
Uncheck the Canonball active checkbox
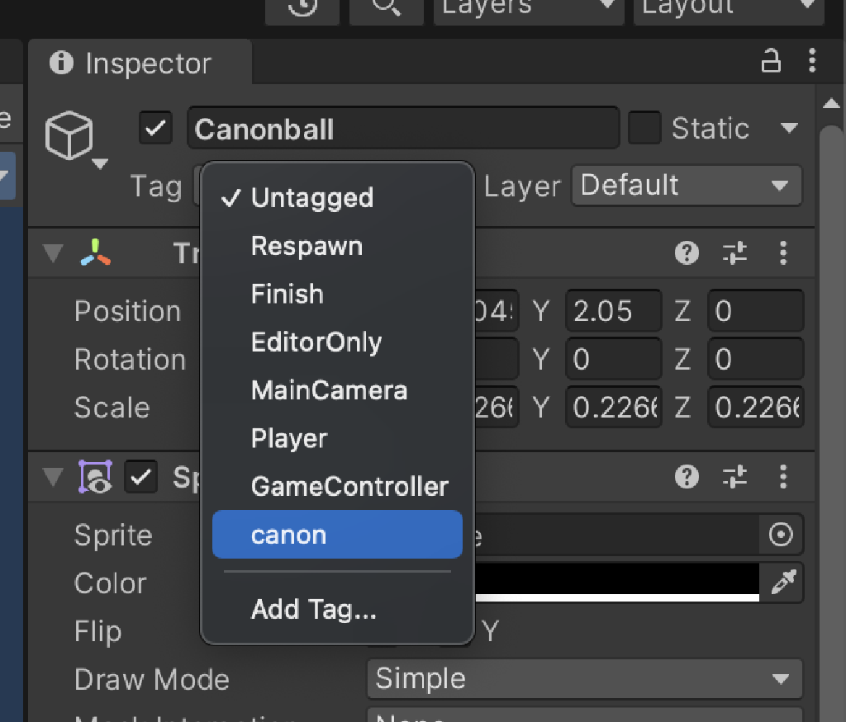click(x=154, y=128)
